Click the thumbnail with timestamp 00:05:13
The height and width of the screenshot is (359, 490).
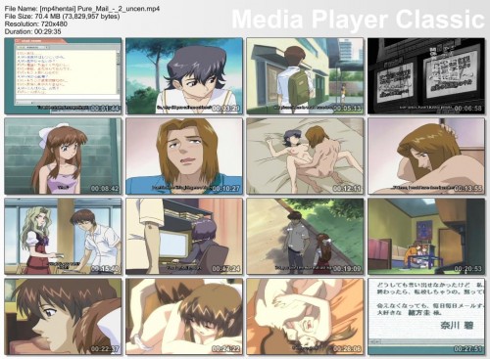[x=305, y=76]
